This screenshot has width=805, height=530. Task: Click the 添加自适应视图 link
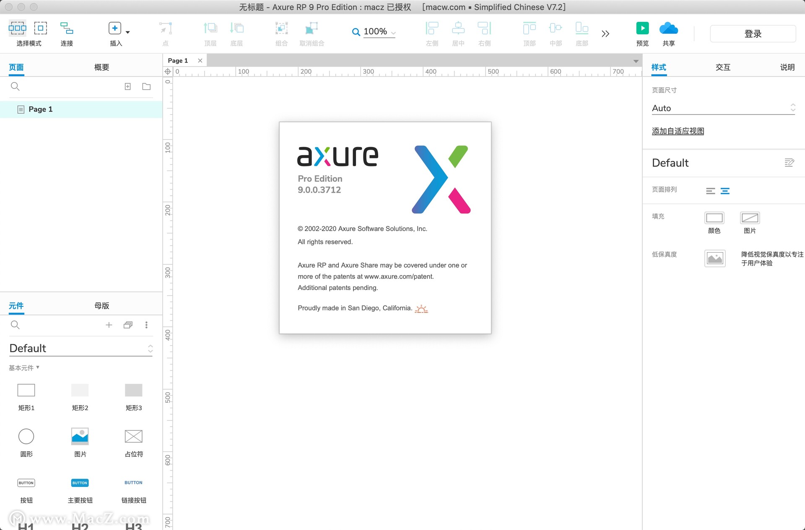coord(678,131)
